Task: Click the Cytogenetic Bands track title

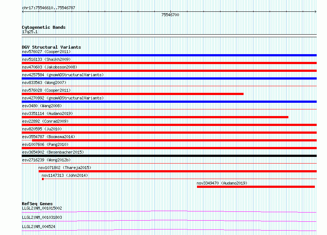Action: pyautogui.click(x=44, y=27)
